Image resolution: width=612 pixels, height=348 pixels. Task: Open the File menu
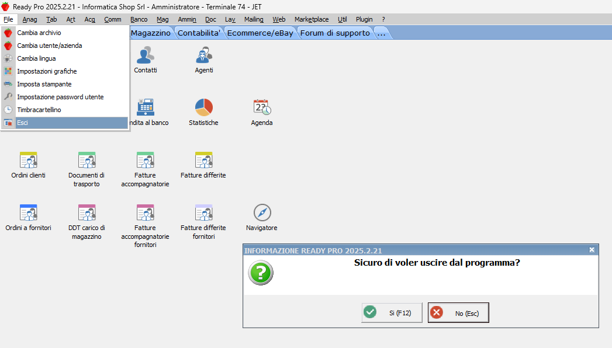pyautogui.click(x=9, y=19)
